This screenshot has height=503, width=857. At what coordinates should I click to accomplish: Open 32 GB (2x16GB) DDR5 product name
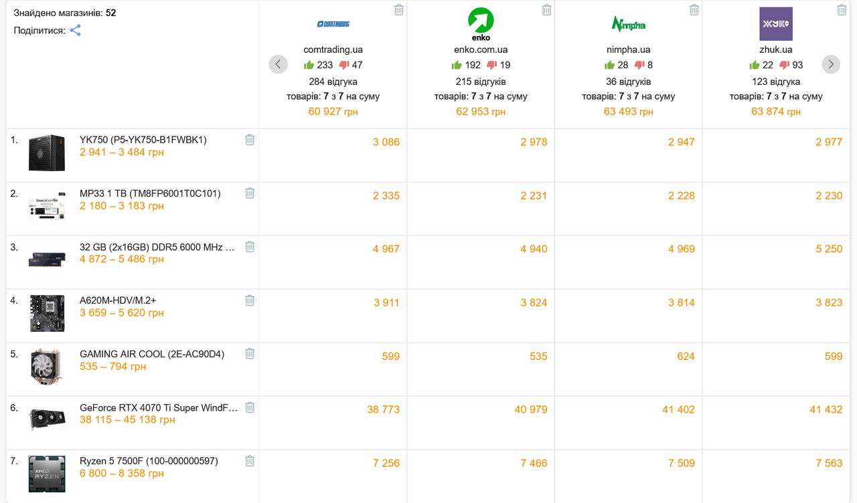pyautogui.click(x=157, y=247)
